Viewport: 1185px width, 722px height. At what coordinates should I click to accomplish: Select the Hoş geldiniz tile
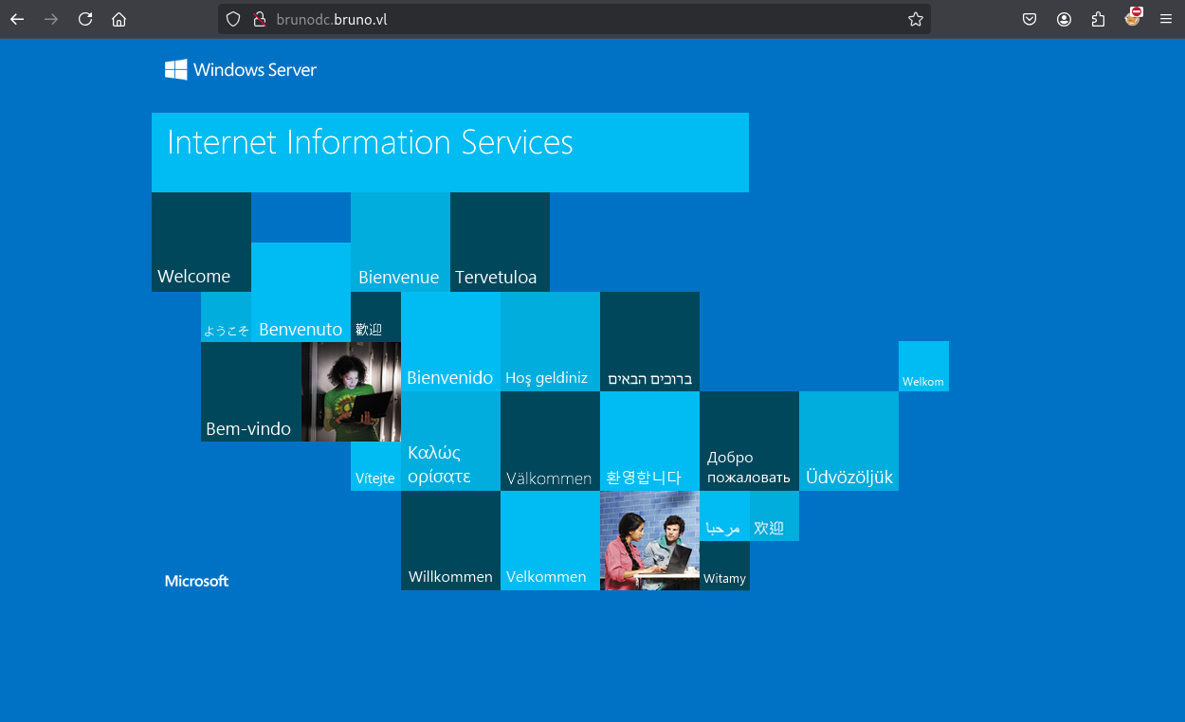pos(550,341)
